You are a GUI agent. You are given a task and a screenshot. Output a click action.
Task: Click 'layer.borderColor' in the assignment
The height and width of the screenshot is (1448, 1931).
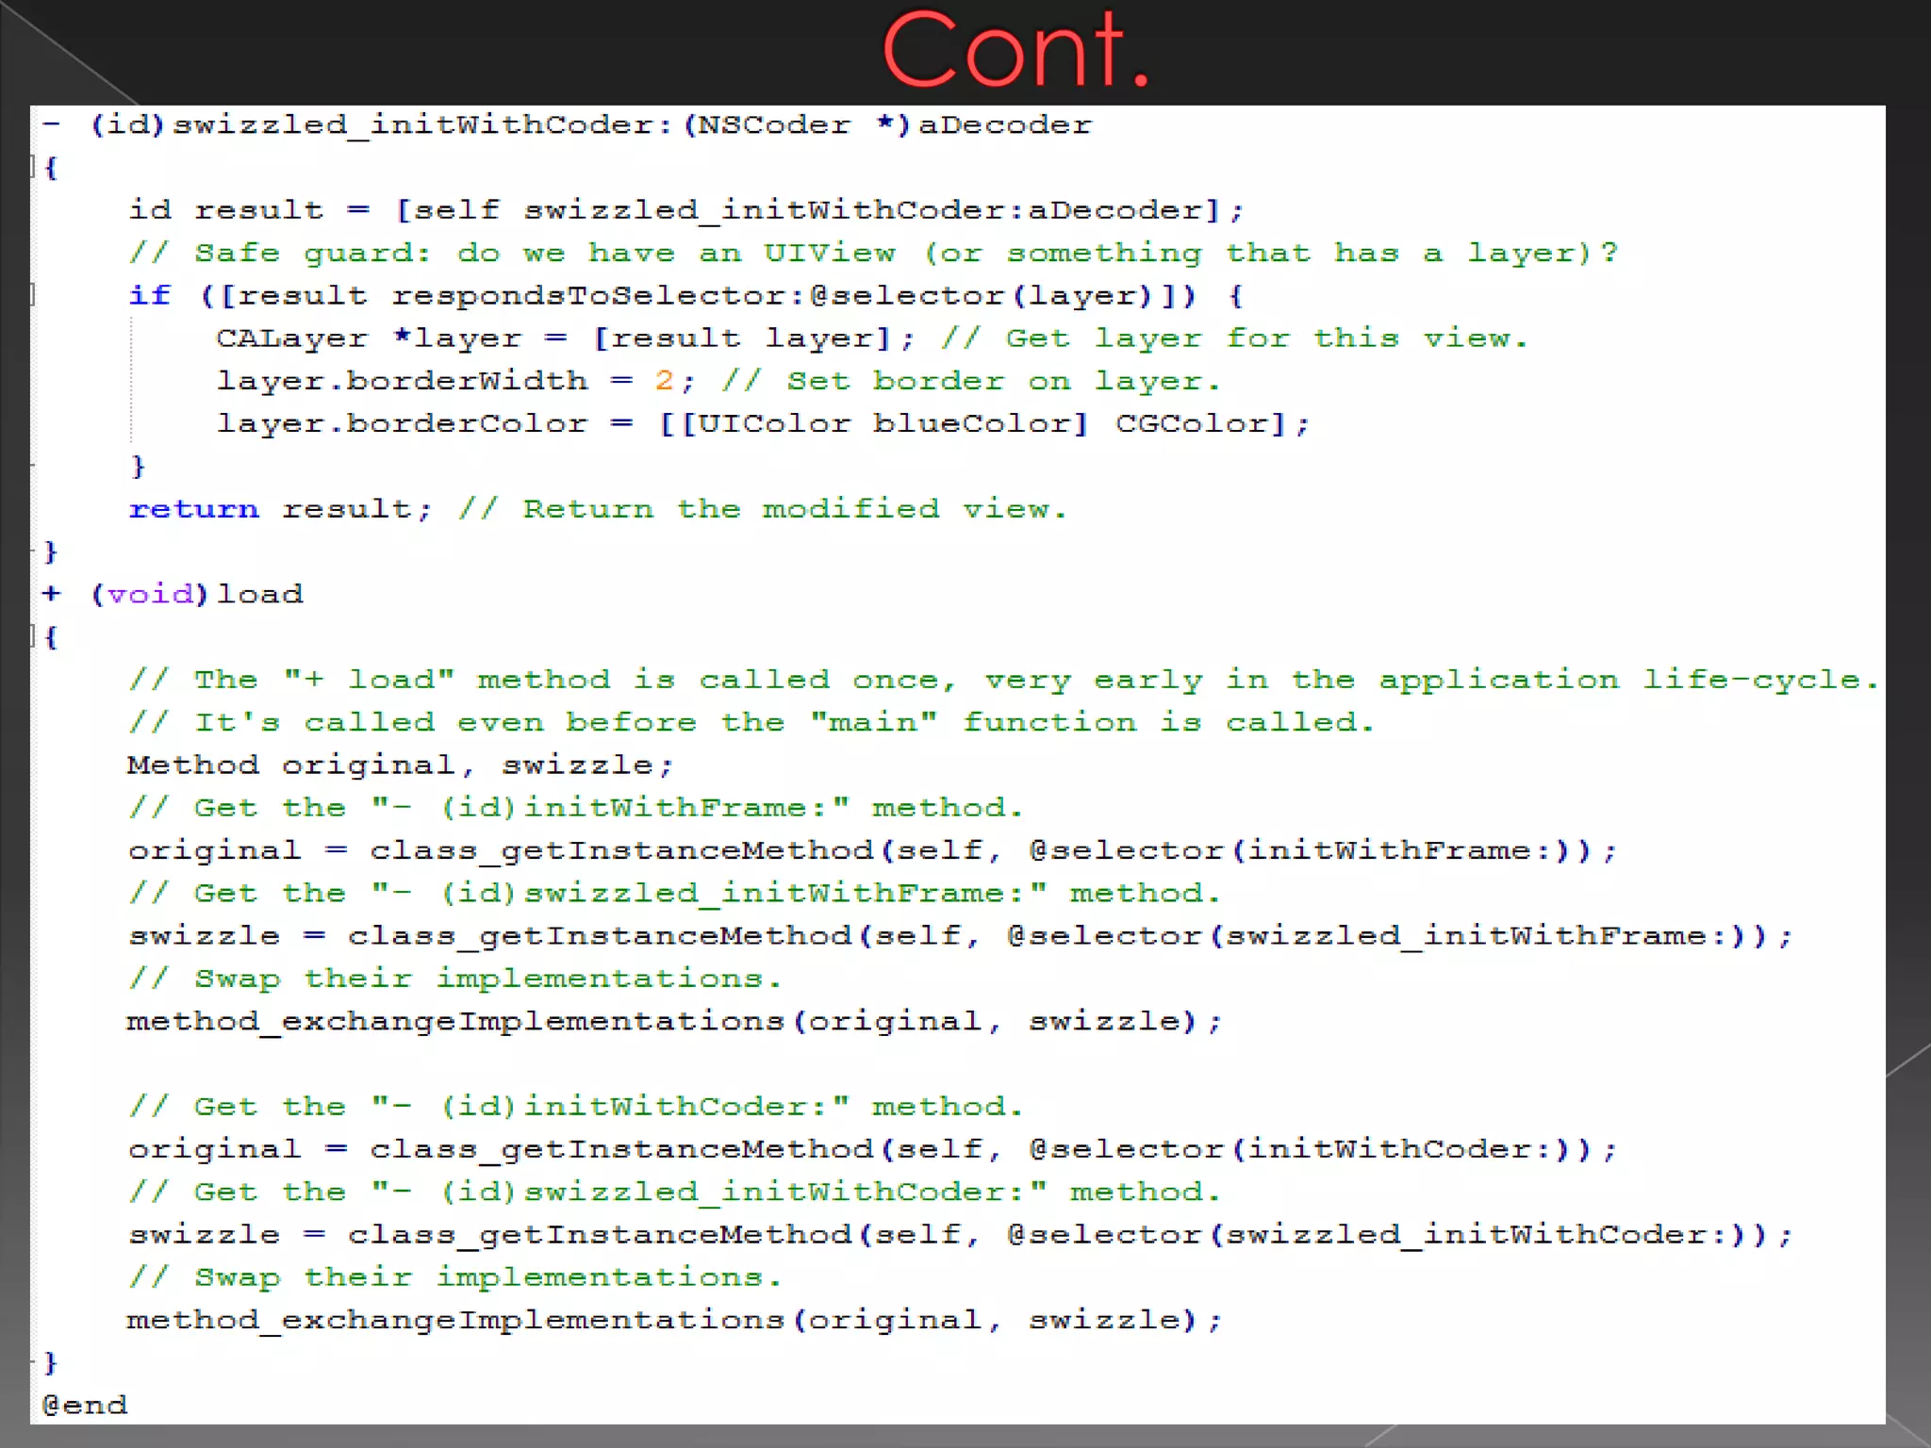[x=403, y=423]
